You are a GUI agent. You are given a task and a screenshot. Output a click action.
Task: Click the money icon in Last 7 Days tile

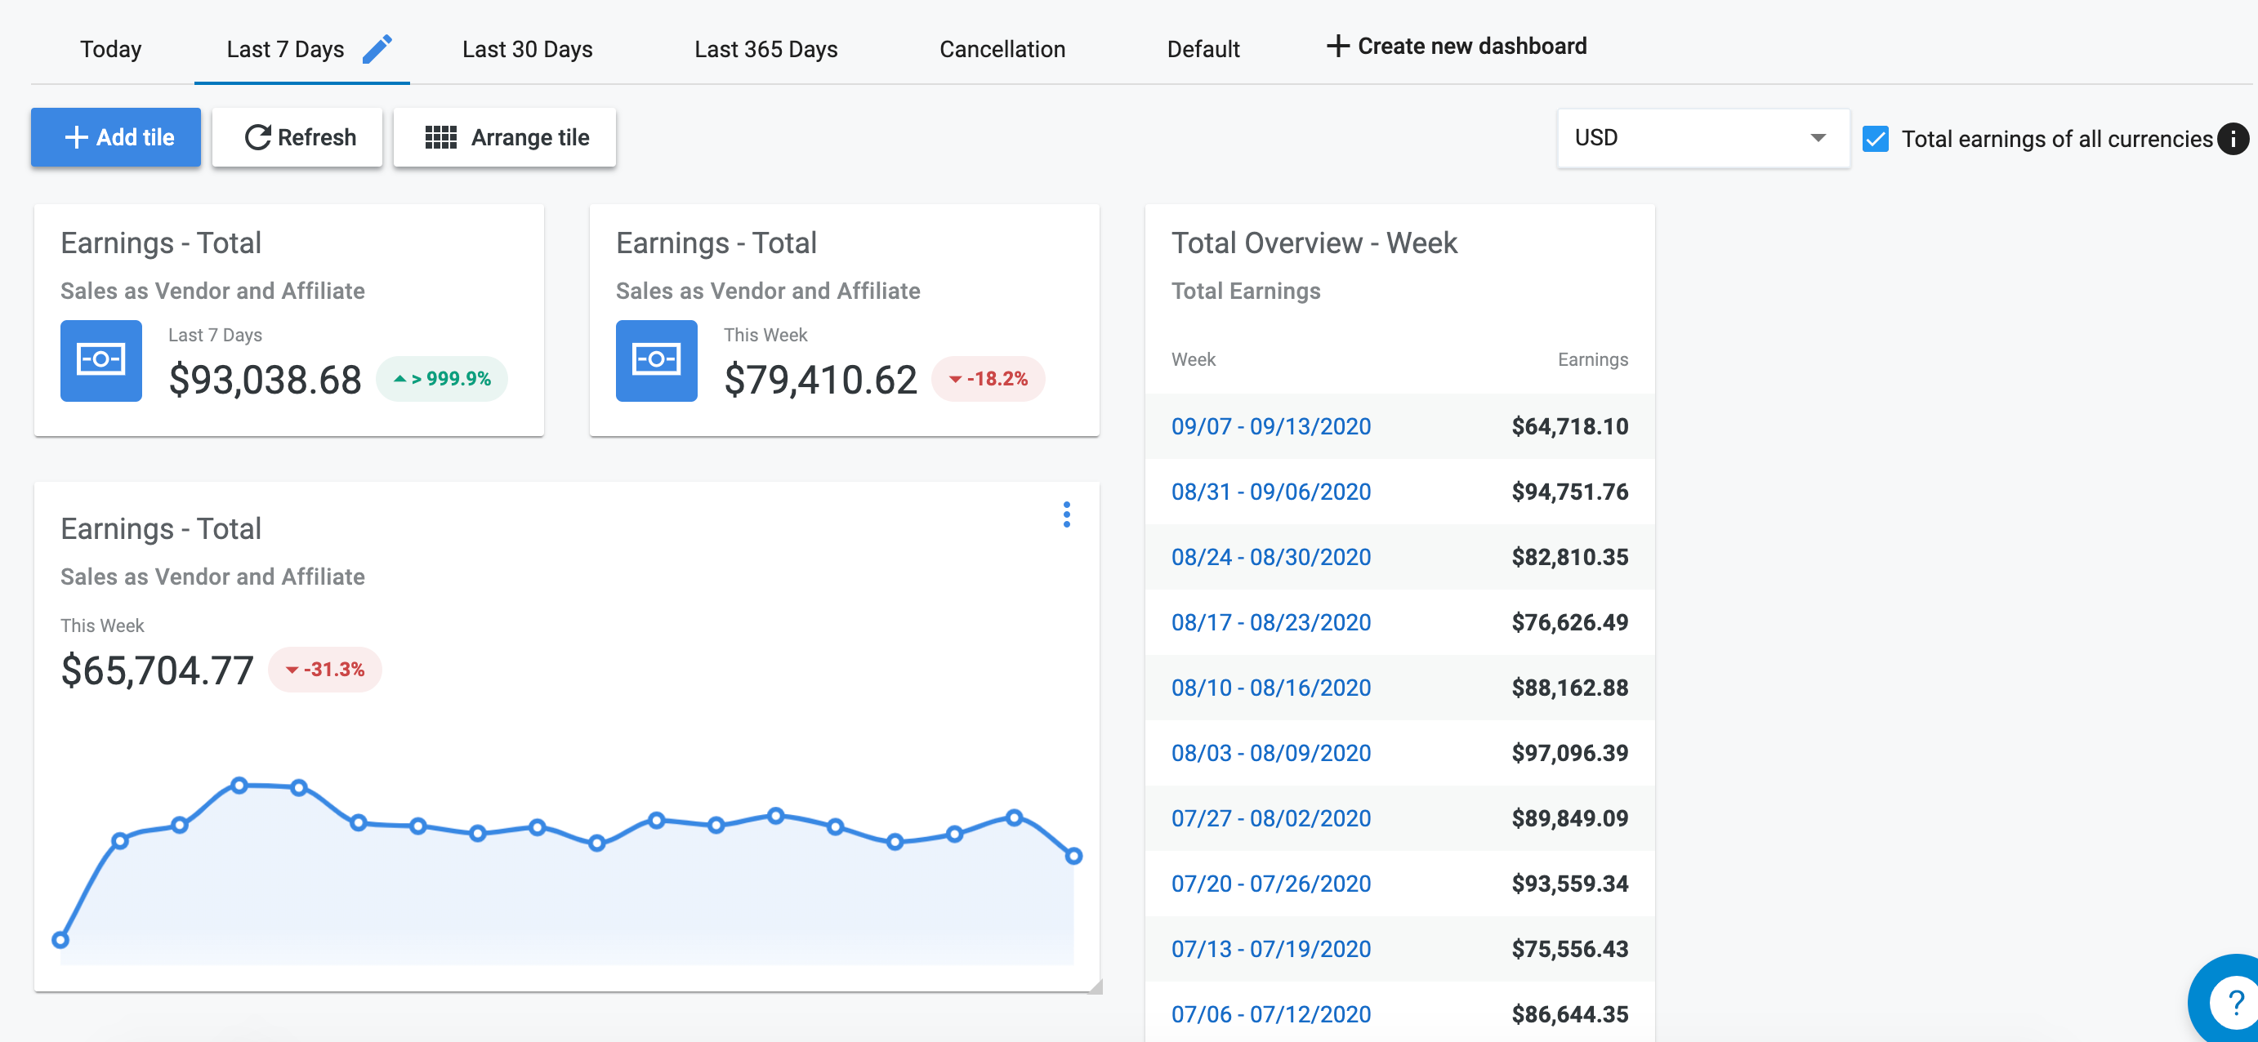pos(100,360)
